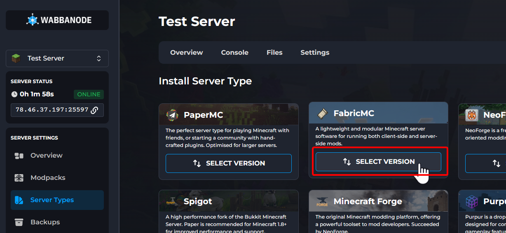Click server address 78.46.37.197:25597

pyautogui.click(x=52, y=110)
